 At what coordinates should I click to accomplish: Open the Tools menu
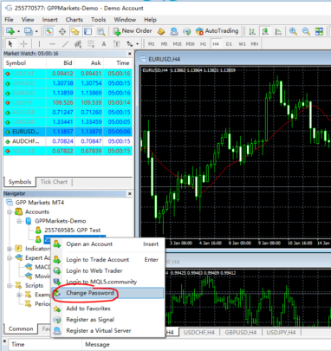tap(99, 20)
